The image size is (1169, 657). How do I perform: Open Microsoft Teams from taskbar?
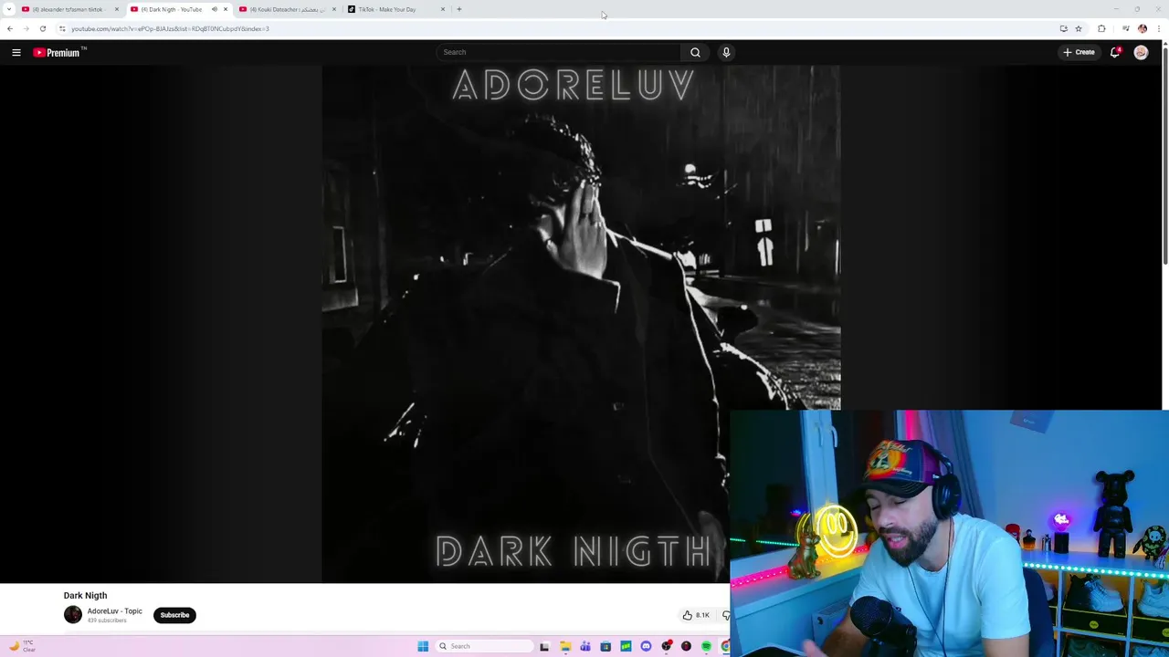point(585,646)
